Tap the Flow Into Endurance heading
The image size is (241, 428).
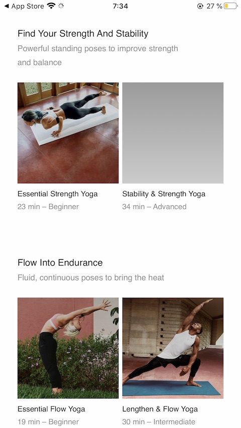click(60, 263)
